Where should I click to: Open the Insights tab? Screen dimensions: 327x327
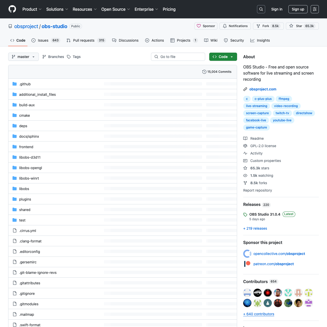pyautogui.click(x=260, y=40)
